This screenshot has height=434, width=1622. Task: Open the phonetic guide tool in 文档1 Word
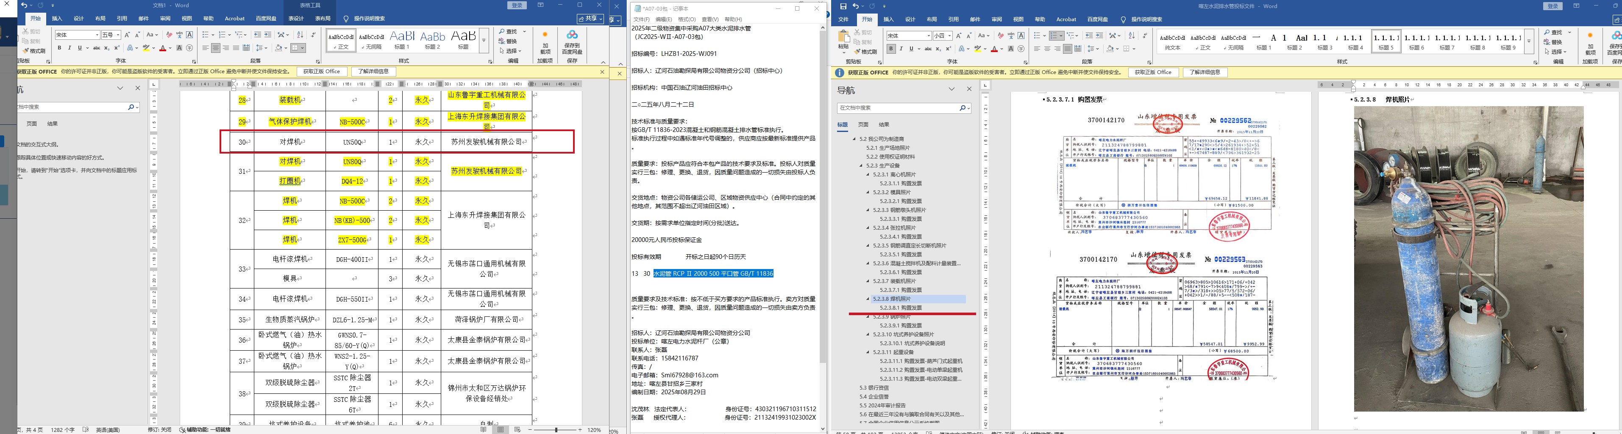pos(179,35)
